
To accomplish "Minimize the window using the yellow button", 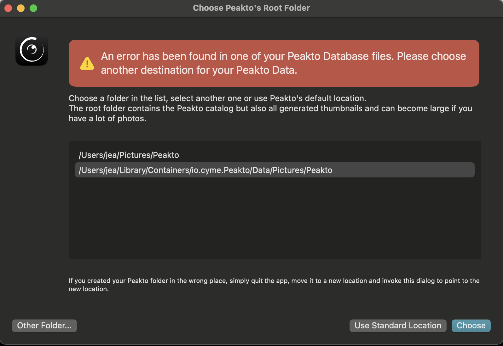I will [21, 8].
